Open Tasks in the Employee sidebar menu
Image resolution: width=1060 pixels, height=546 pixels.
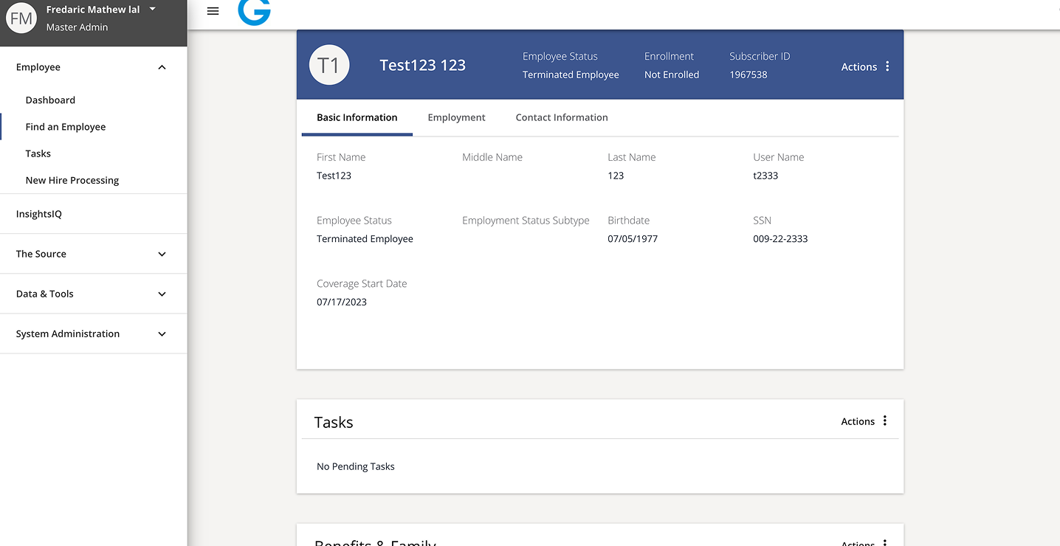coord(38,153)
